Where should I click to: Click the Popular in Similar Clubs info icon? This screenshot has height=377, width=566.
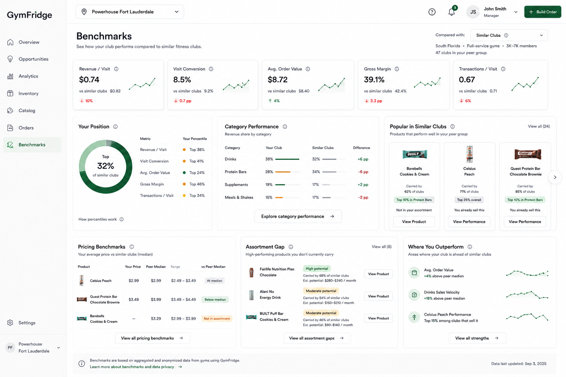[x=453, y=127]
